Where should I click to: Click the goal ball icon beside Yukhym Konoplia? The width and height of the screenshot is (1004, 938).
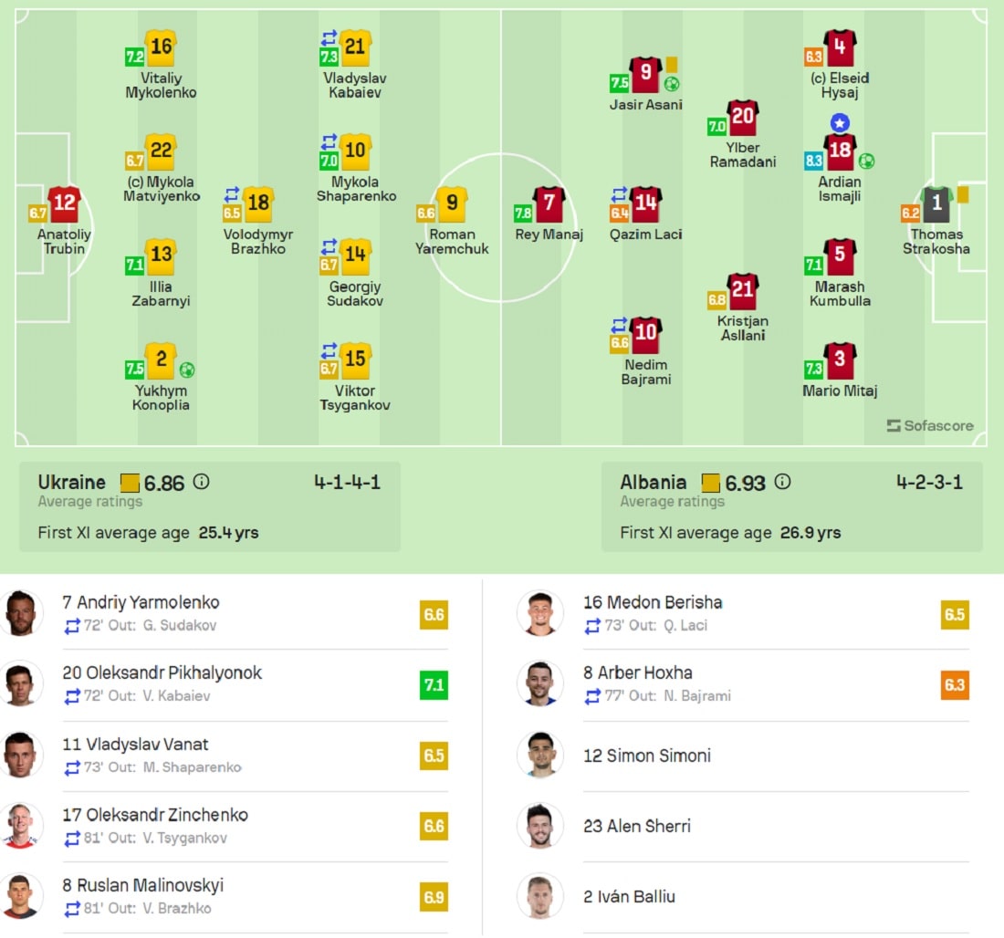187,370
